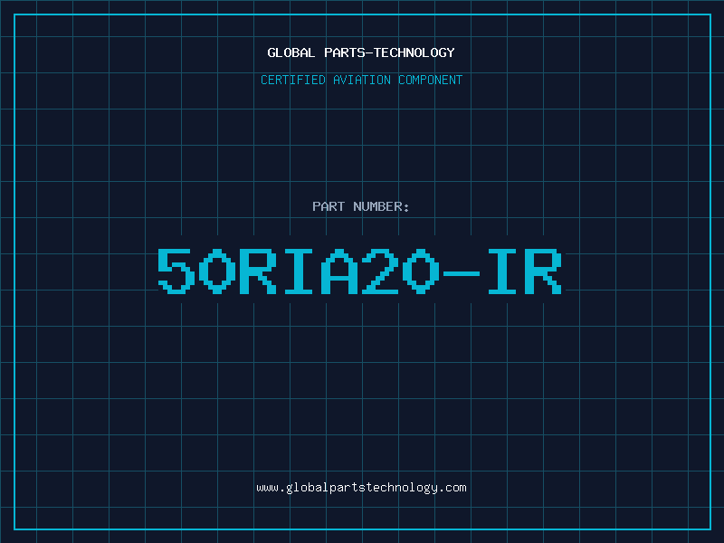724x543 pixels.
Task: Select the large 50RIA20-IR part number
Action: (359, 271)
